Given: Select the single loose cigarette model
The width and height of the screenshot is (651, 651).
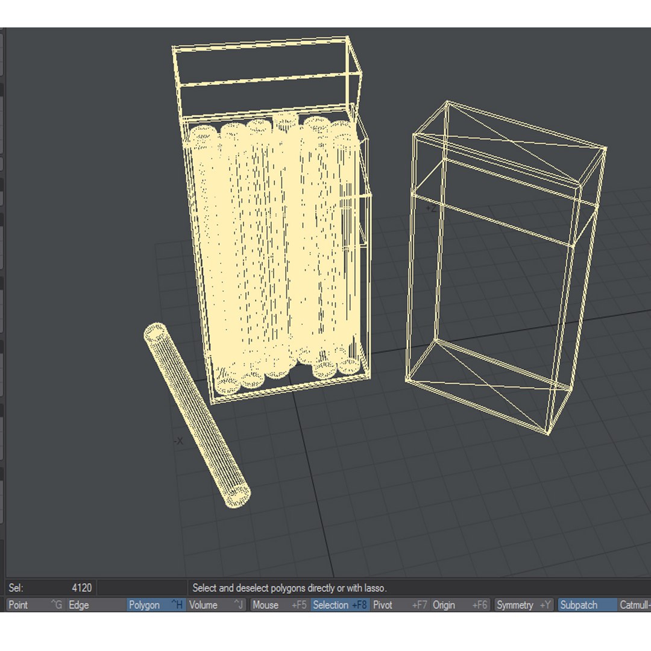Looking at the screenshot, I should [197, 415].
